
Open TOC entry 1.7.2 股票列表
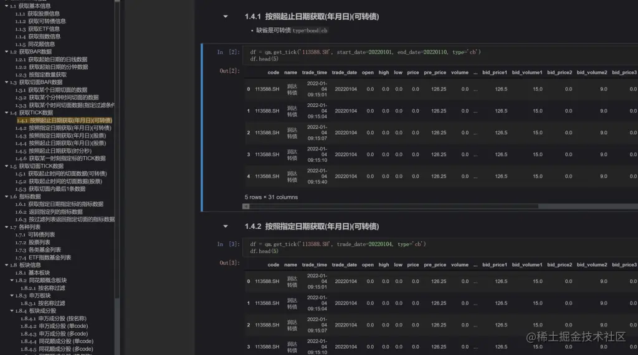[32, 242]
